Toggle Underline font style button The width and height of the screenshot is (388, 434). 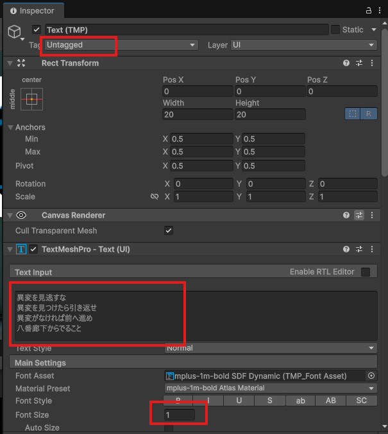[239, 401]
